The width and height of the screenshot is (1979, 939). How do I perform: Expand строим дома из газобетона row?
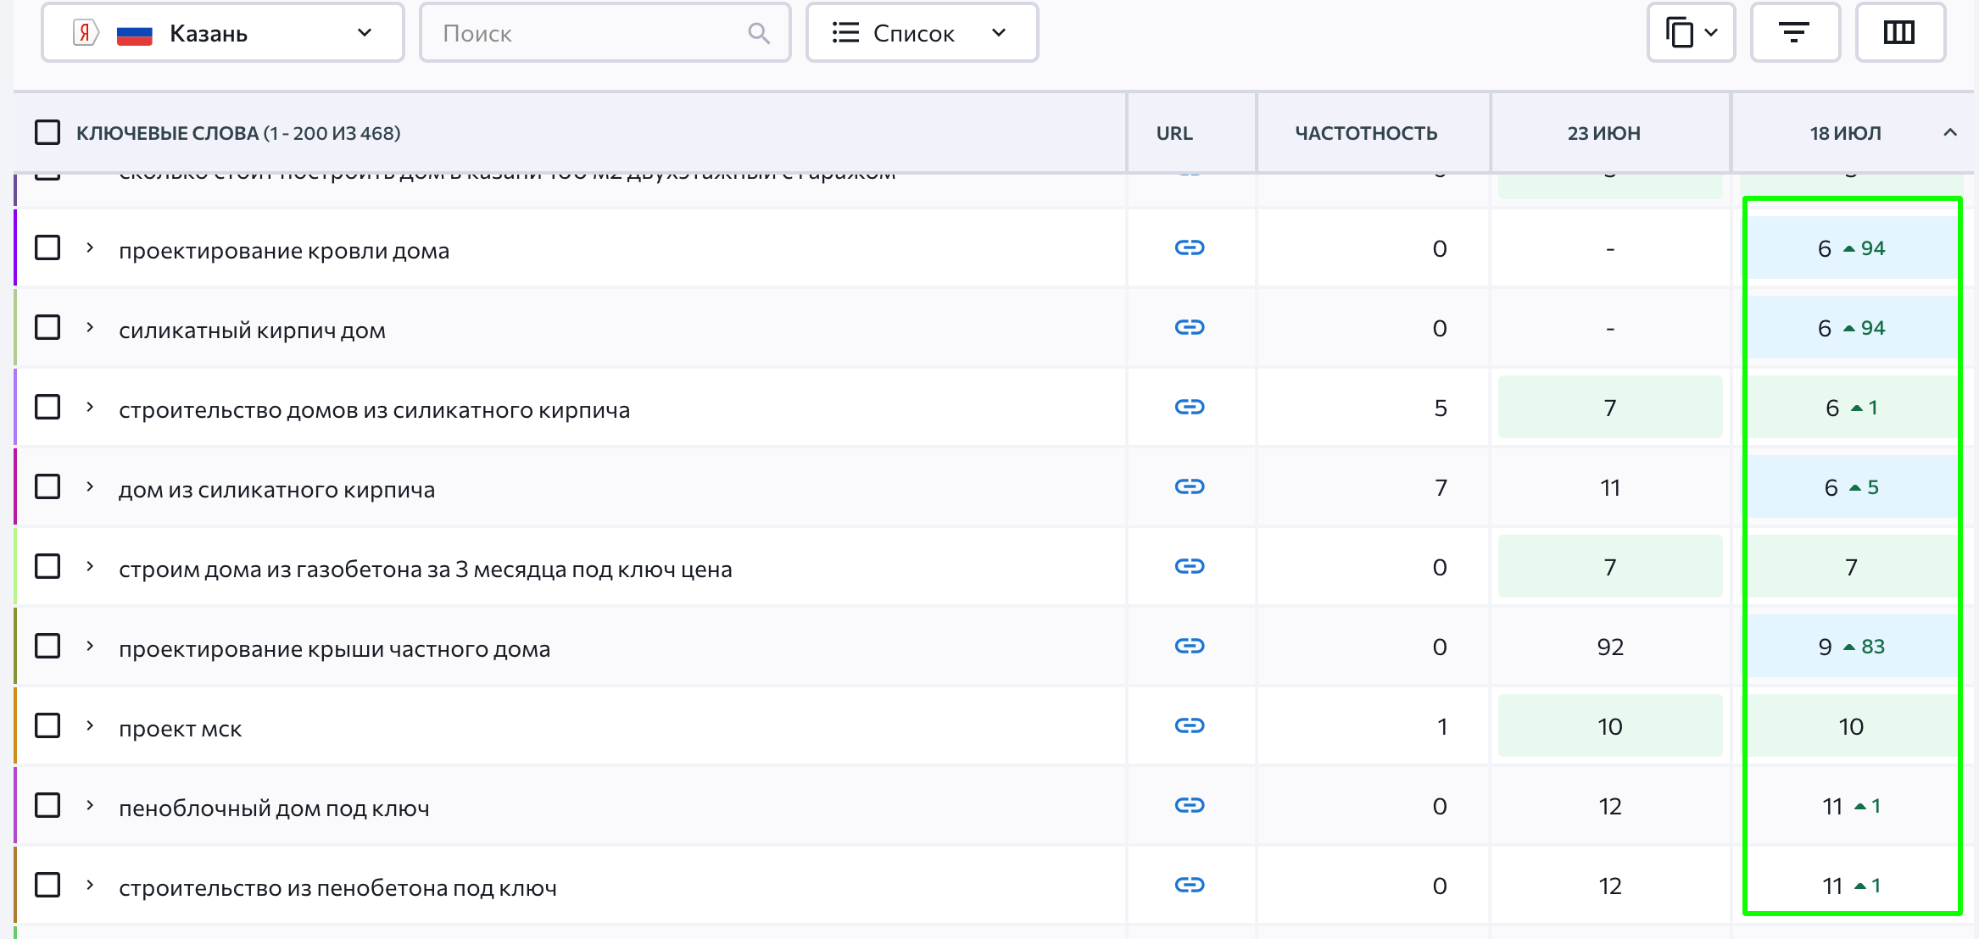coord(90,566)
